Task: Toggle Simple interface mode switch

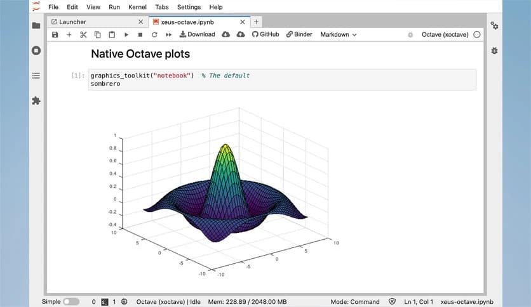Action: (71, 301)
